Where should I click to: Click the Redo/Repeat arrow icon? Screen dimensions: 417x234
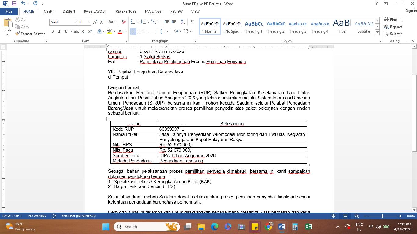(35, 4)
